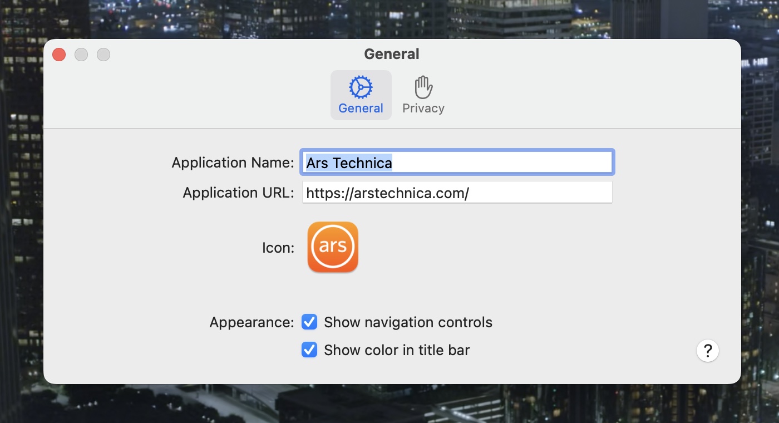Click the orange Ars app icon
The width and height of the screenshot is (779, 423).
coord(333,247)
